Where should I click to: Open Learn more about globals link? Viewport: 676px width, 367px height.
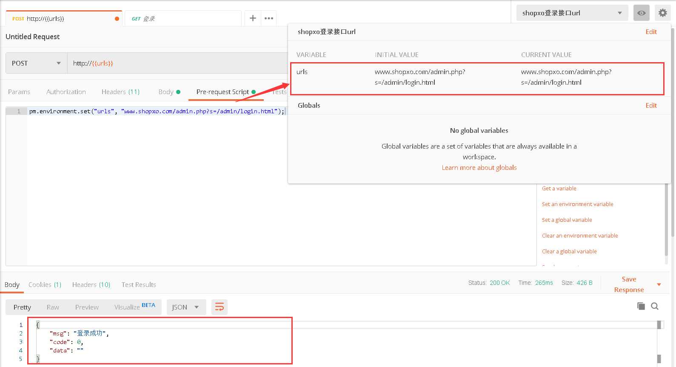tap(479, 167)
